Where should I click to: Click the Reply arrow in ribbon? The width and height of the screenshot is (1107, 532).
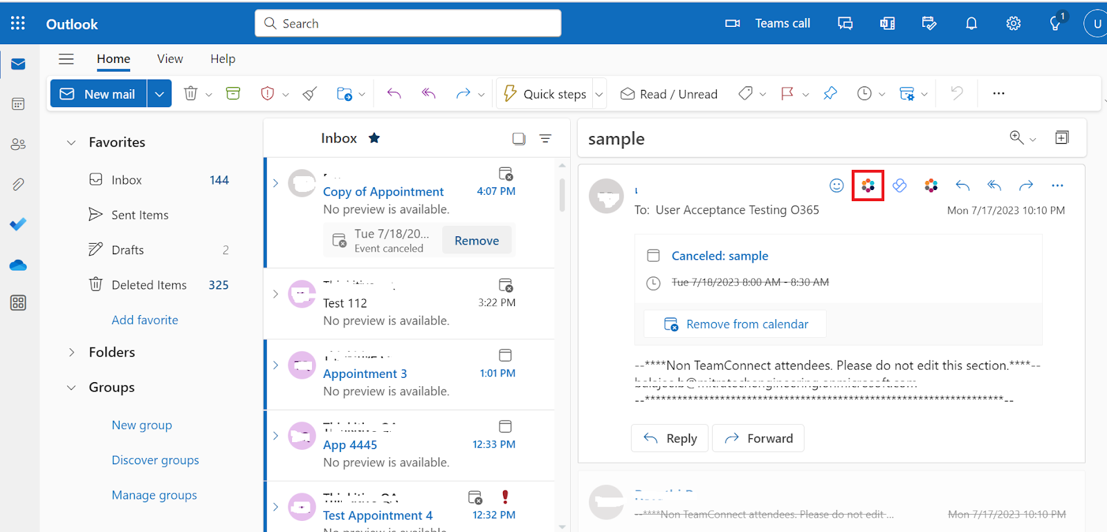pos(394,93)
